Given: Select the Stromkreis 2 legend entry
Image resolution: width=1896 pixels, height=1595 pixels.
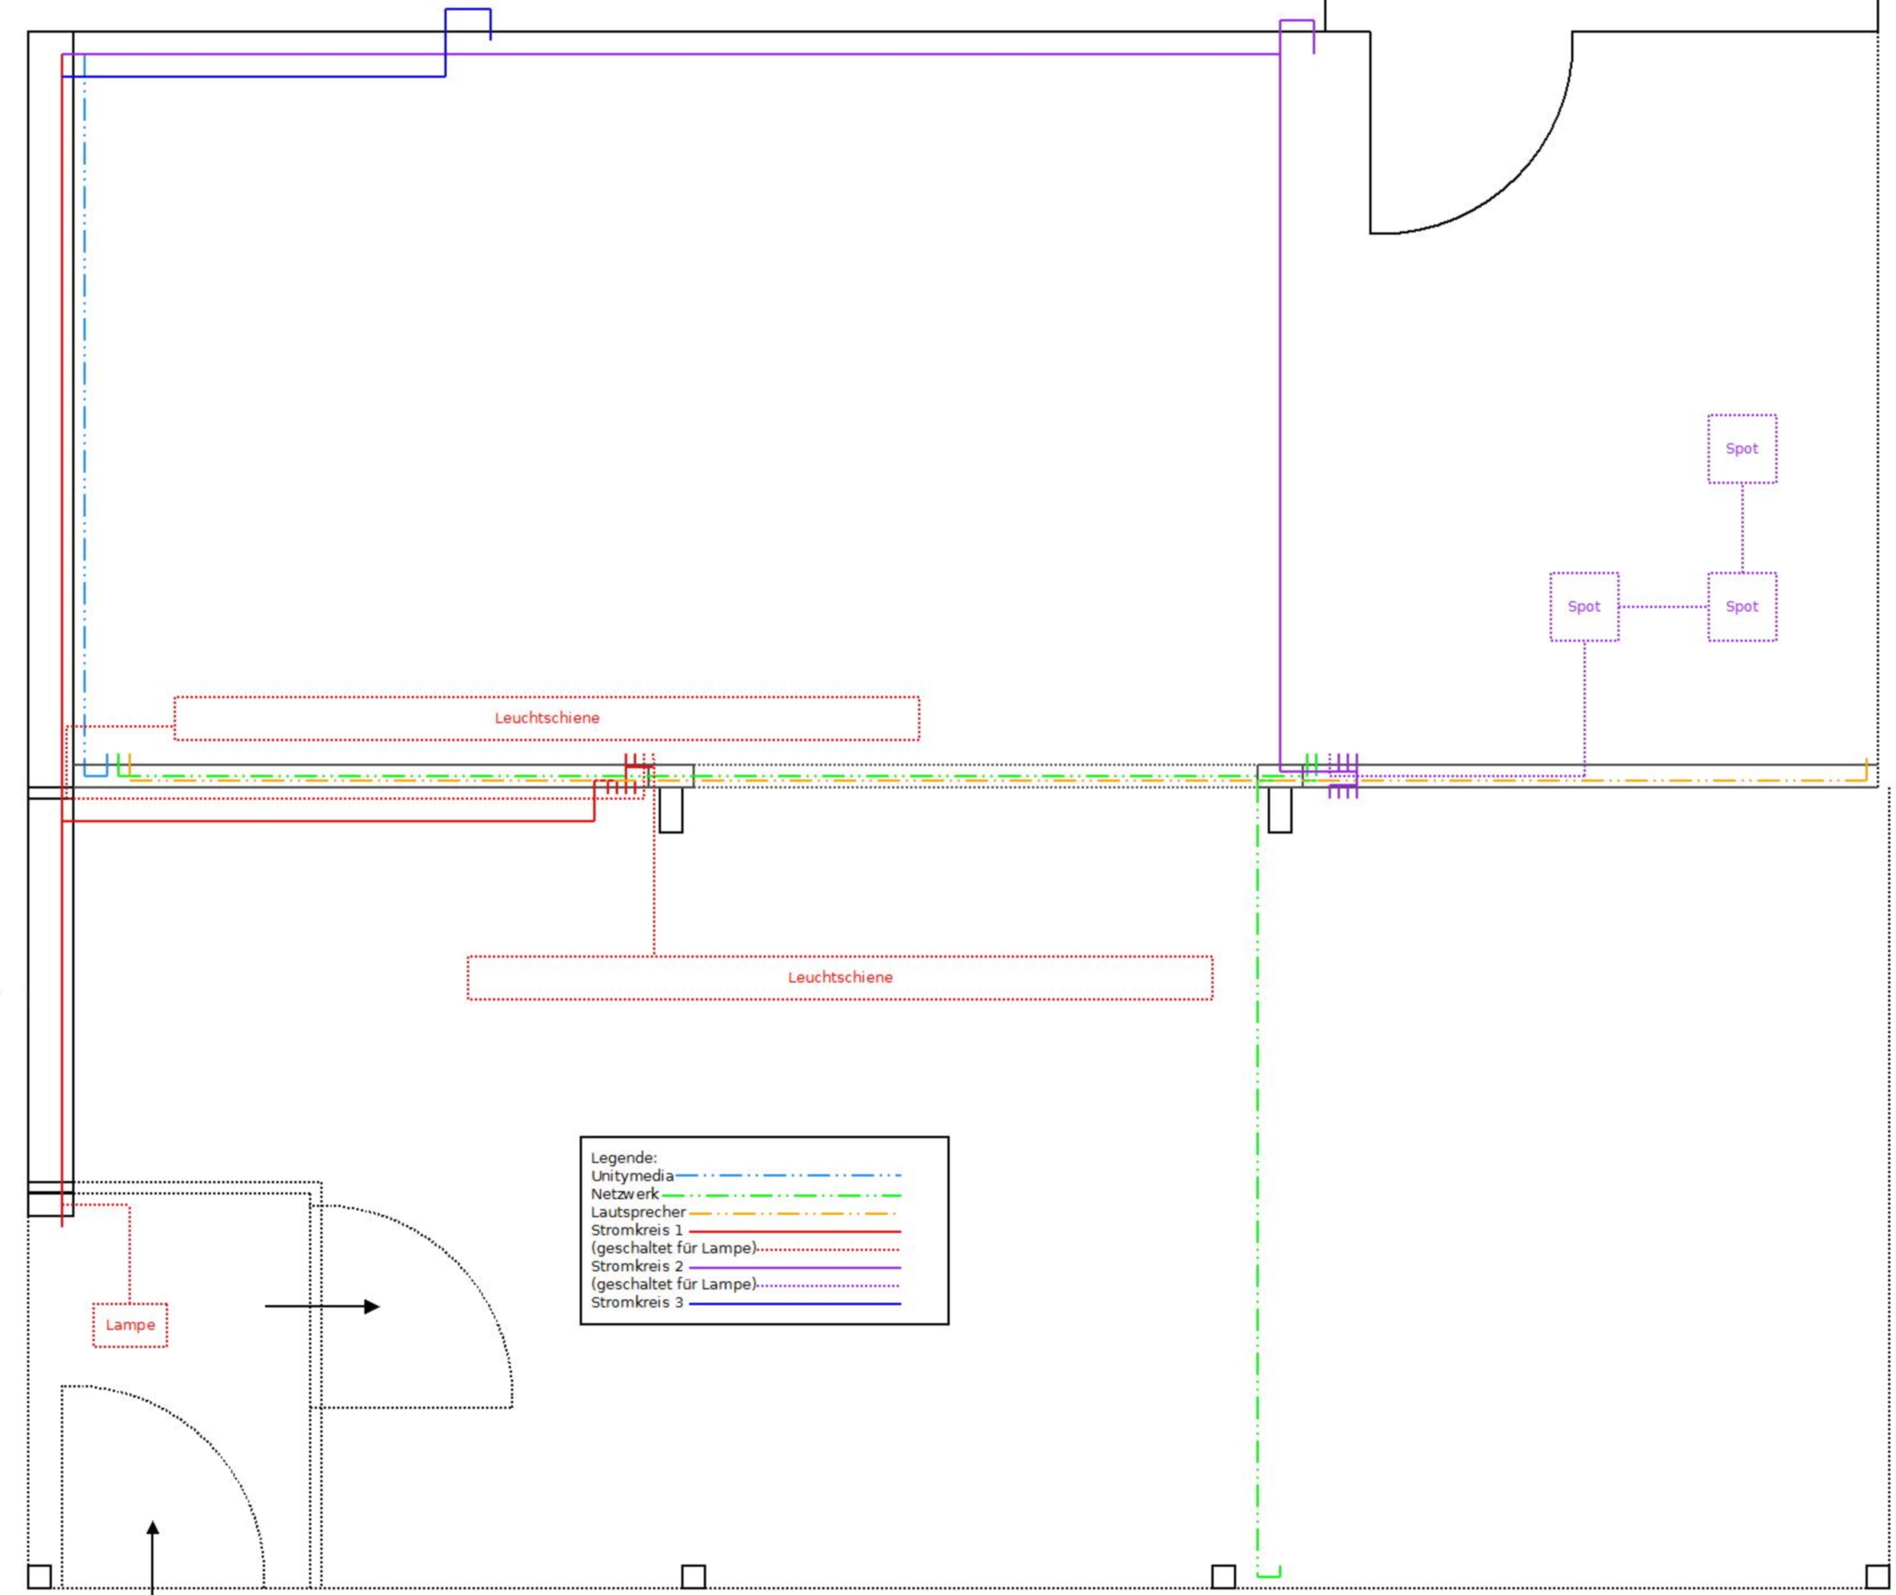Looking at the screenshot, I should coord(637,1267).
